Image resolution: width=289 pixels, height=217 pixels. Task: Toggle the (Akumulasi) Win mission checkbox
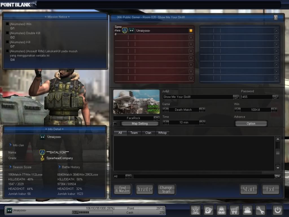tap(7, 24)
